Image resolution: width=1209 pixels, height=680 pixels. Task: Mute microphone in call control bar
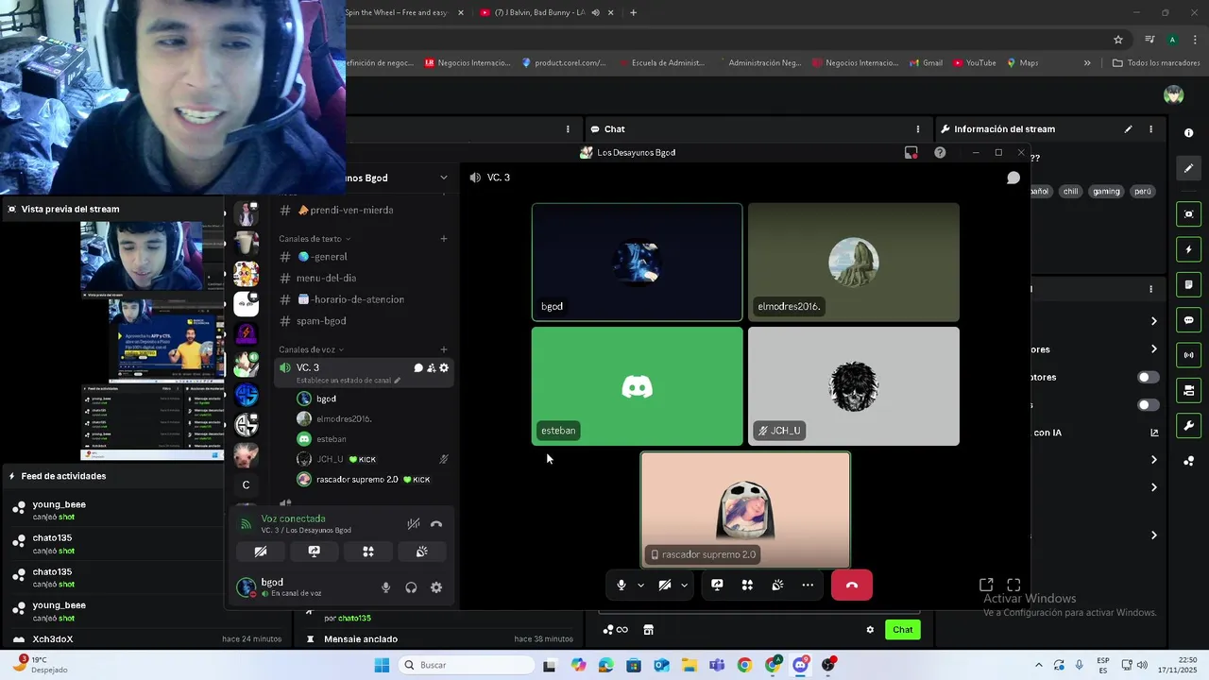point(621,585)
